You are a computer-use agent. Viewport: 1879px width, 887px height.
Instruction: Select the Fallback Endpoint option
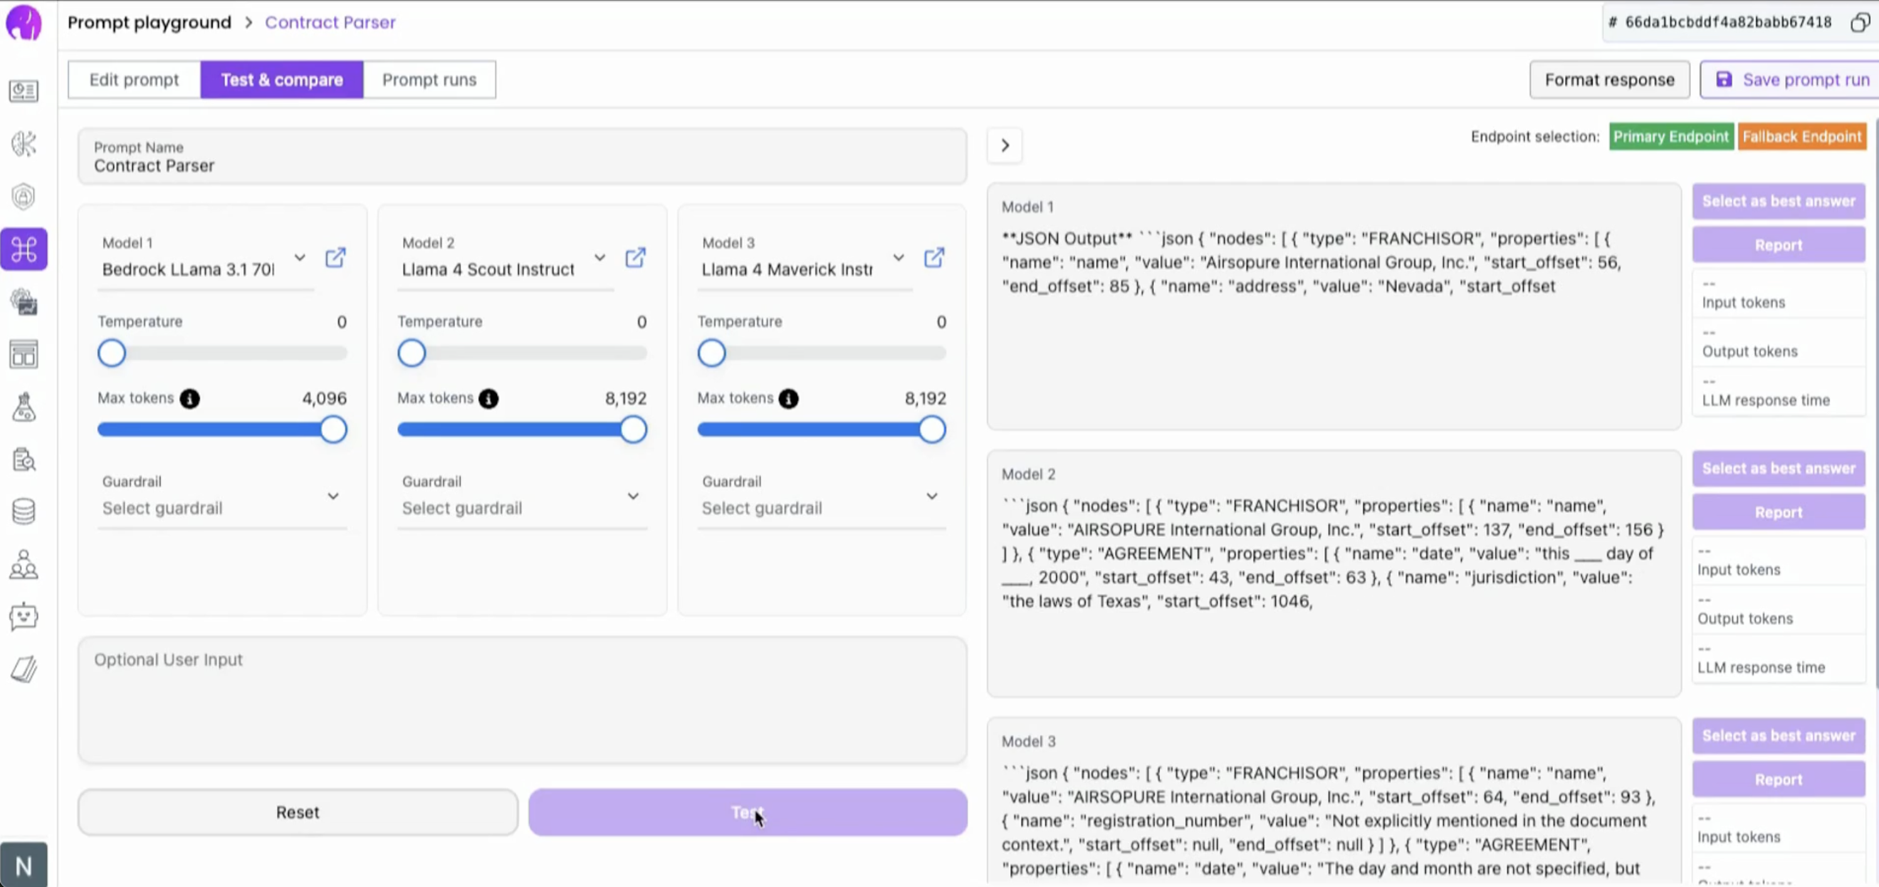pos(1802,137)
